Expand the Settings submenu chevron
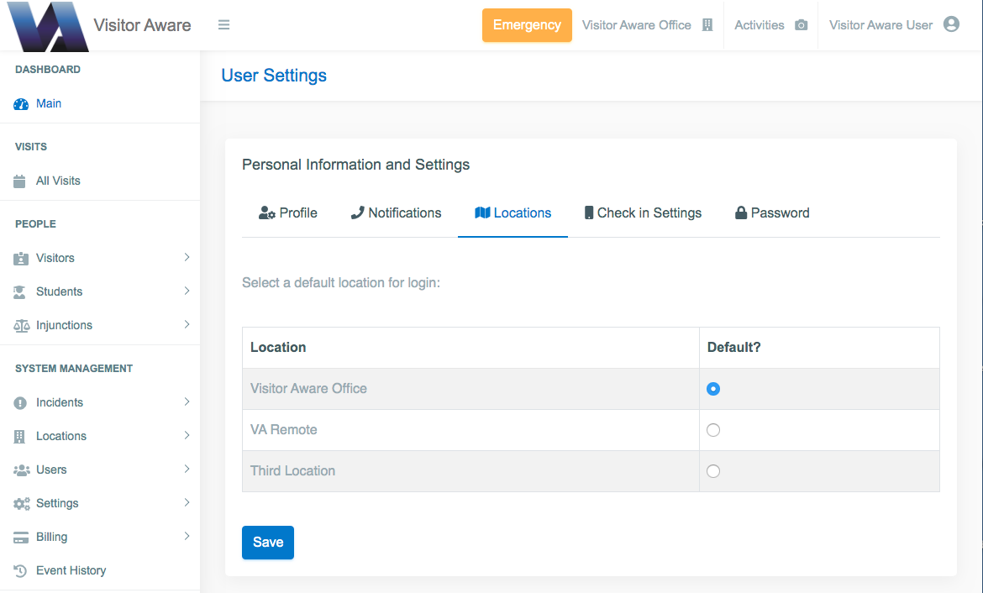983x593 pixels. tap(187, 502)
